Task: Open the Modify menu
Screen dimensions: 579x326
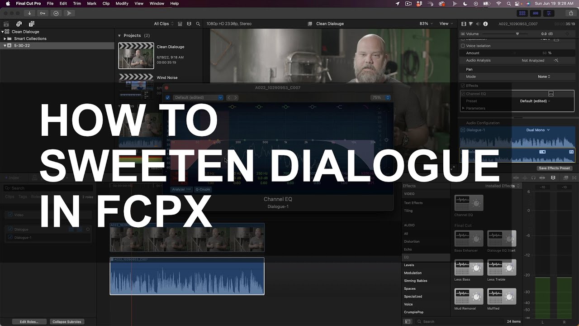Action: point(122,3)
